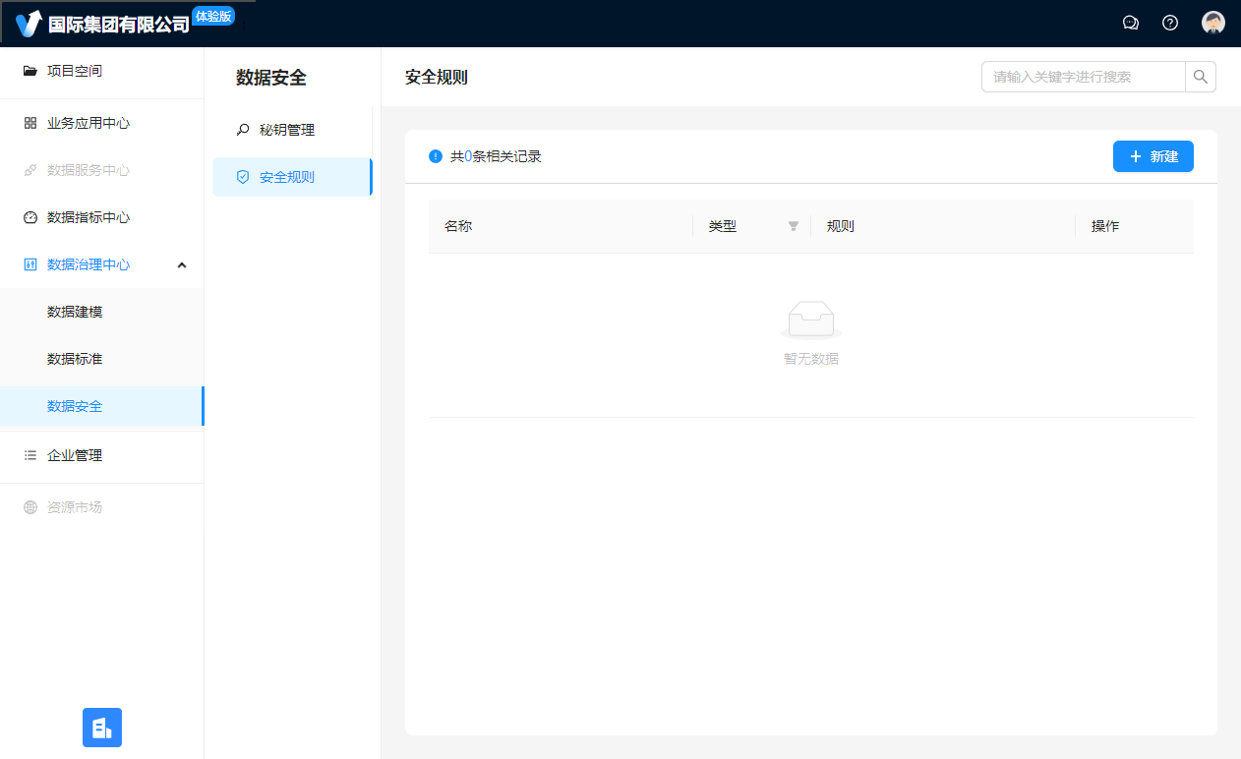1241x759 pixels.
Task: Switch to 秘钥管理 tab
Action: [287, 130]
